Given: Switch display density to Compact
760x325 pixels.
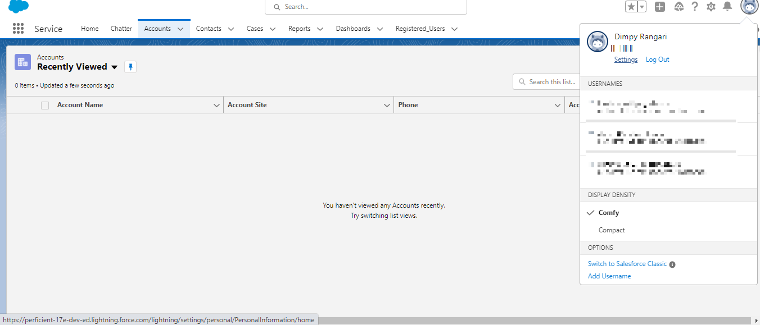Looking at the screenshot, I should coord(611,230).
